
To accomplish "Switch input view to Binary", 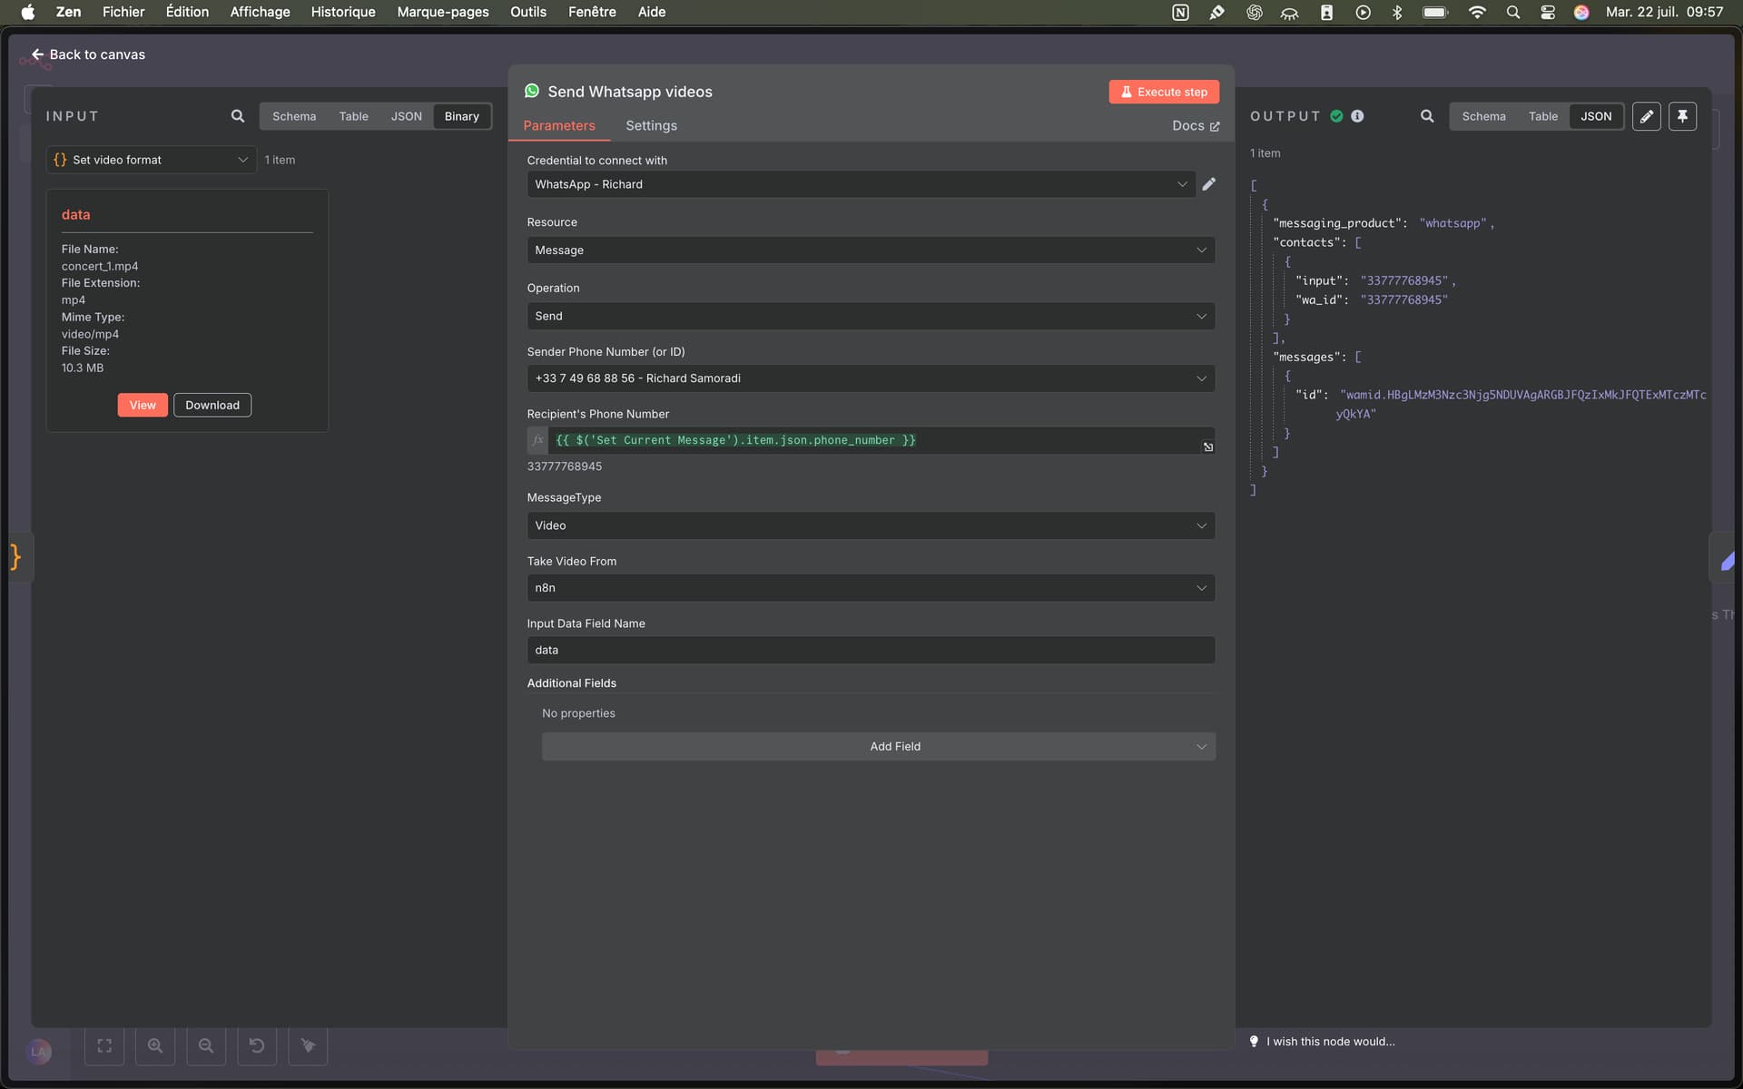I will click(x=461, y=116).
